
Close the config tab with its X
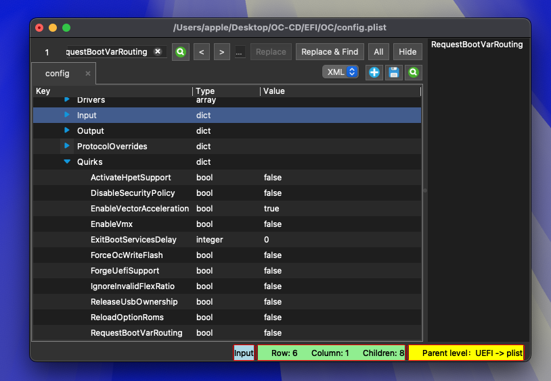[x=88, y=74]
